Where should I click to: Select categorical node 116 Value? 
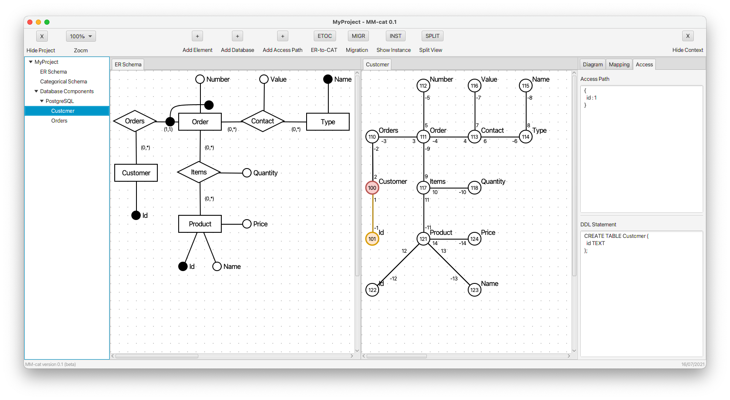pyautogui.click(x=475, y=86)
